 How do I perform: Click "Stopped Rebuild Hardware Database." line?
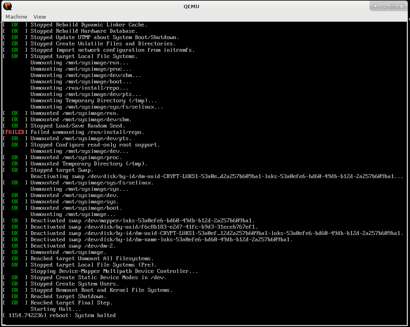[84, 31]
